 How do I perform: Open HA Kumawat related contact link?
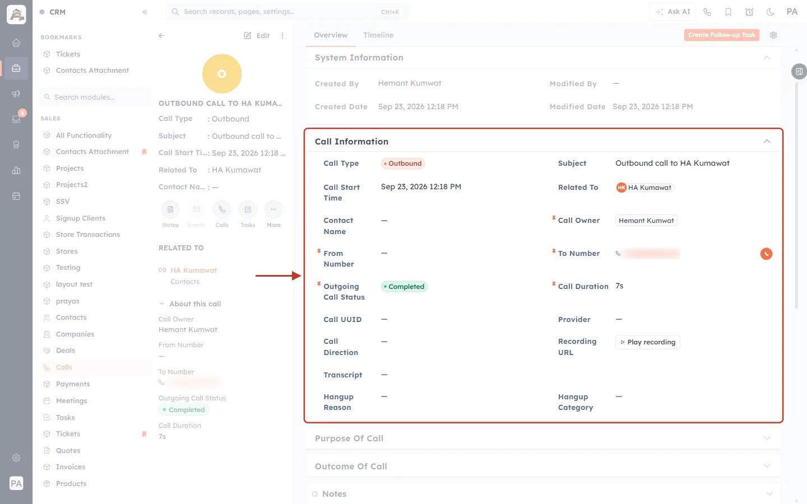[x=193, y=270]
